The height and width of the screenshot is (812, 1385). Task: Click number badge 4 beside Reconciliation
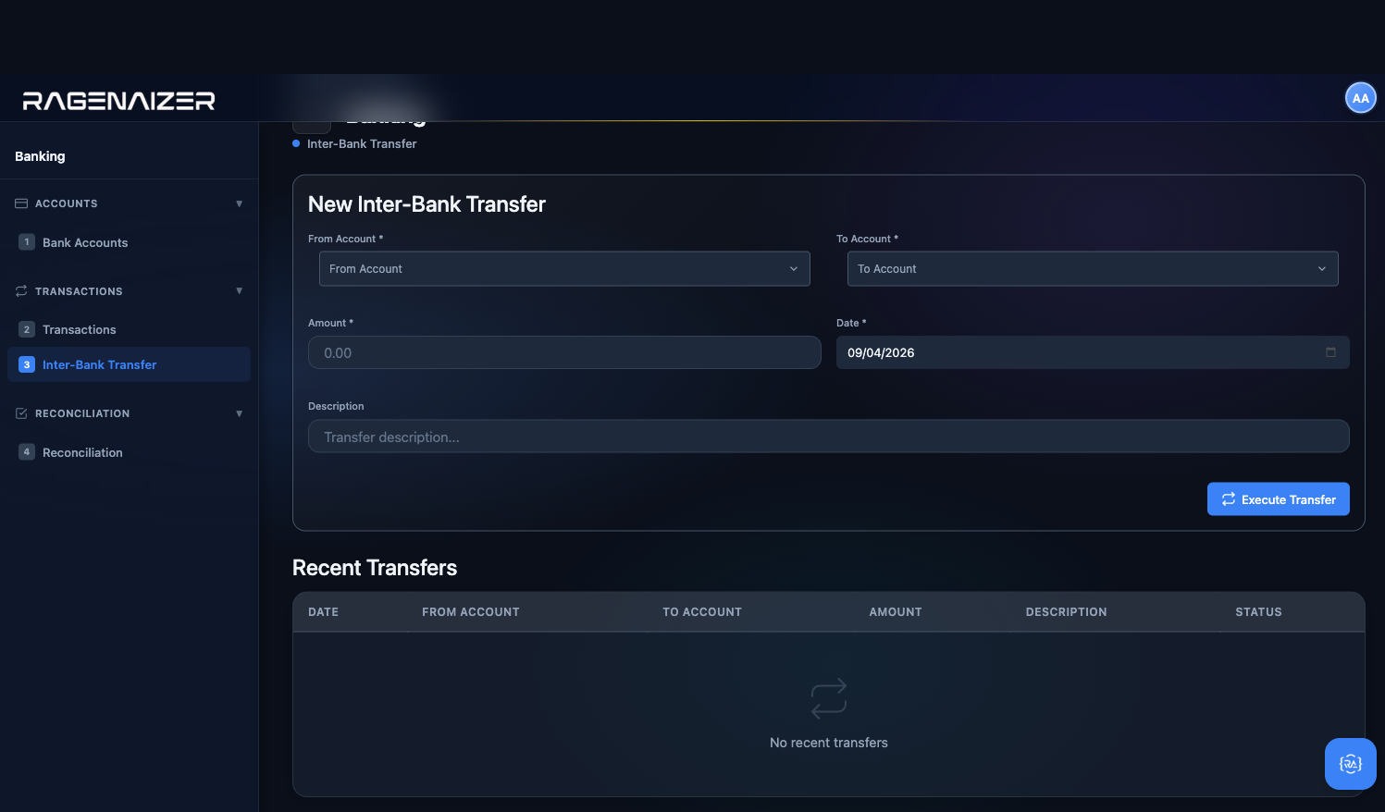27,452
